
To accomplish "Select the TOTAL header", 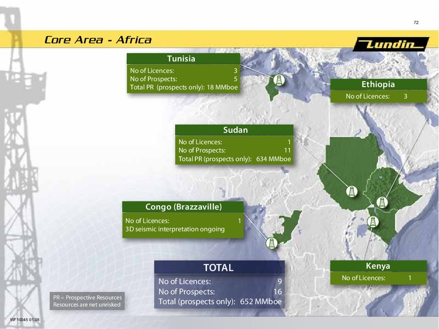I will (x=219, y=268).
